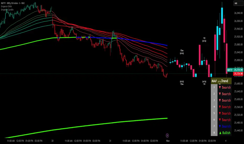Click the Bearish cell in MA row 1

tap(225, 87)
